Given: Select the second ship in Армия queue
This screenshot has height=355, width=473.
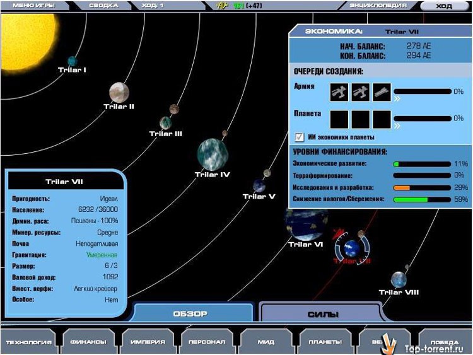Looking at the screenshot, I should 361,92.
